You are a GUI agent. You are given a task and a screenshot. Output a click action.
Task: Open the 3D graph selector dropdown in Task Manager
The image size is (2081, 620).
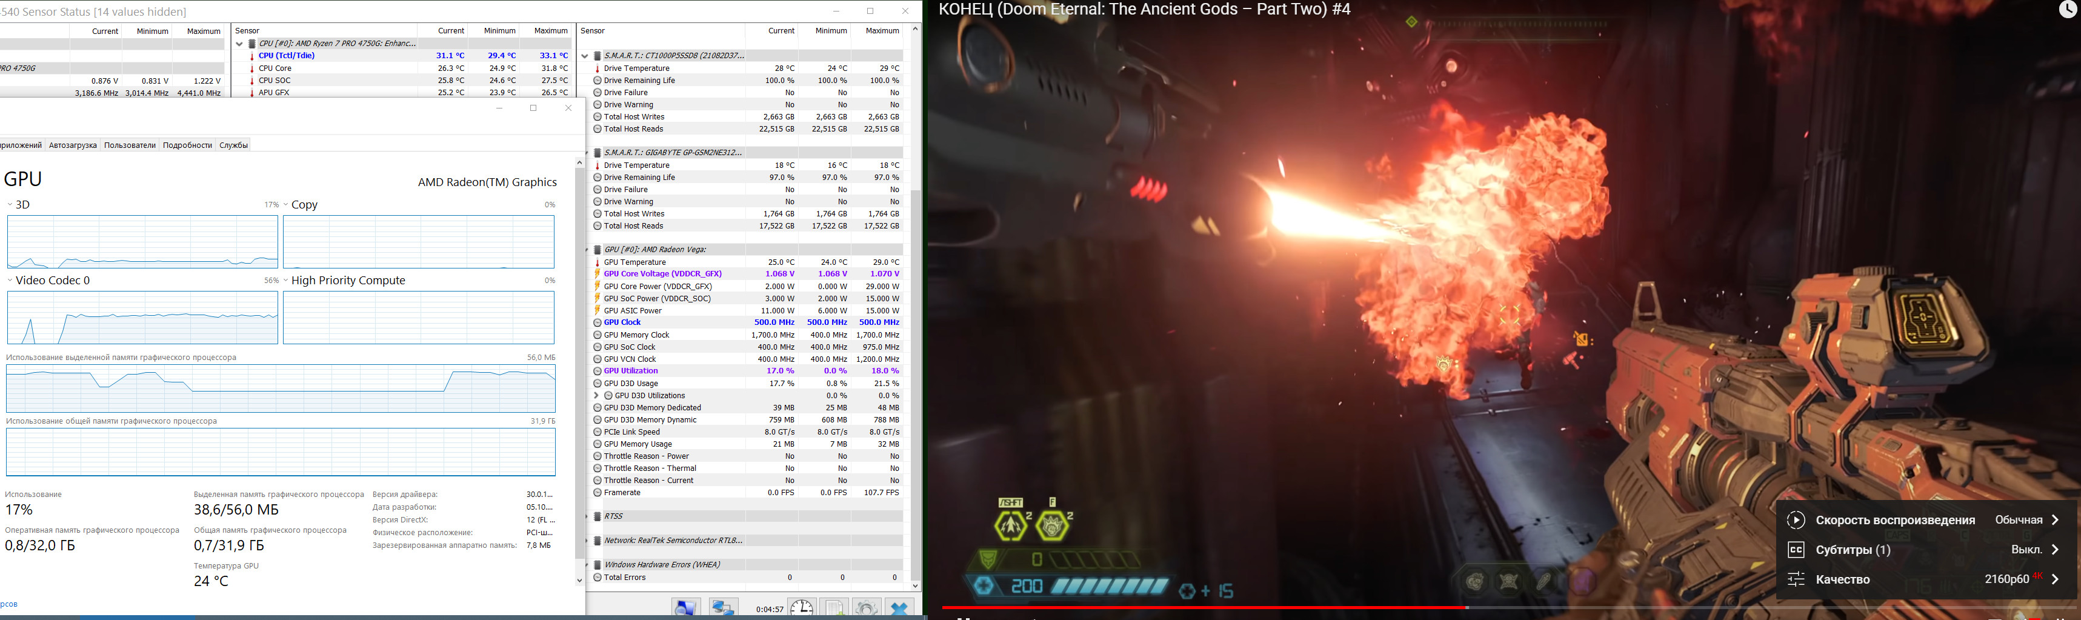click(10, 204)
